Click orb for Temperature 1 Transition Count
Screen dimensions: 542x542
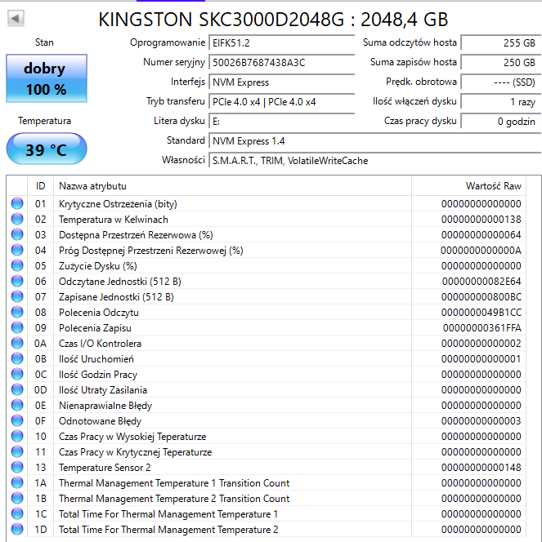[17, 483]
